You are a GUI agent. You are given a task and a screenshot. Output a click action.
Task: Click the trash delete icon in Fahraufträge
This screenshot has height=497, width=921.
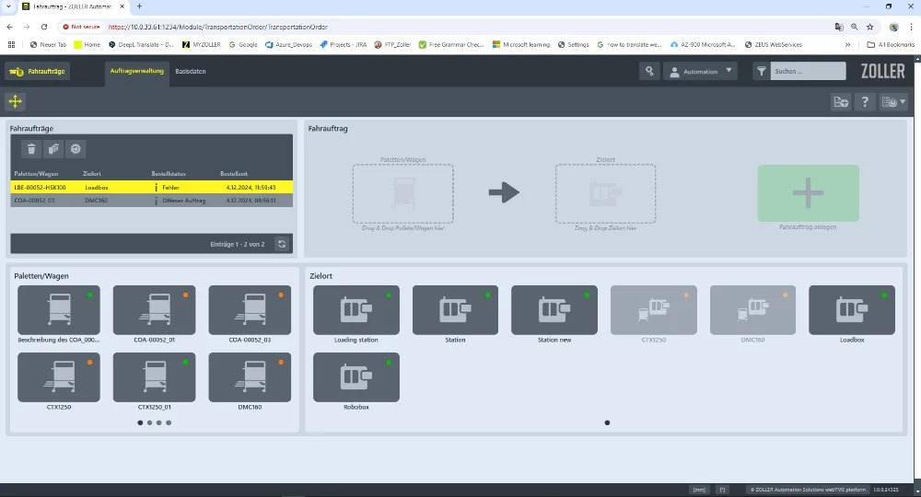pos(31,149)
